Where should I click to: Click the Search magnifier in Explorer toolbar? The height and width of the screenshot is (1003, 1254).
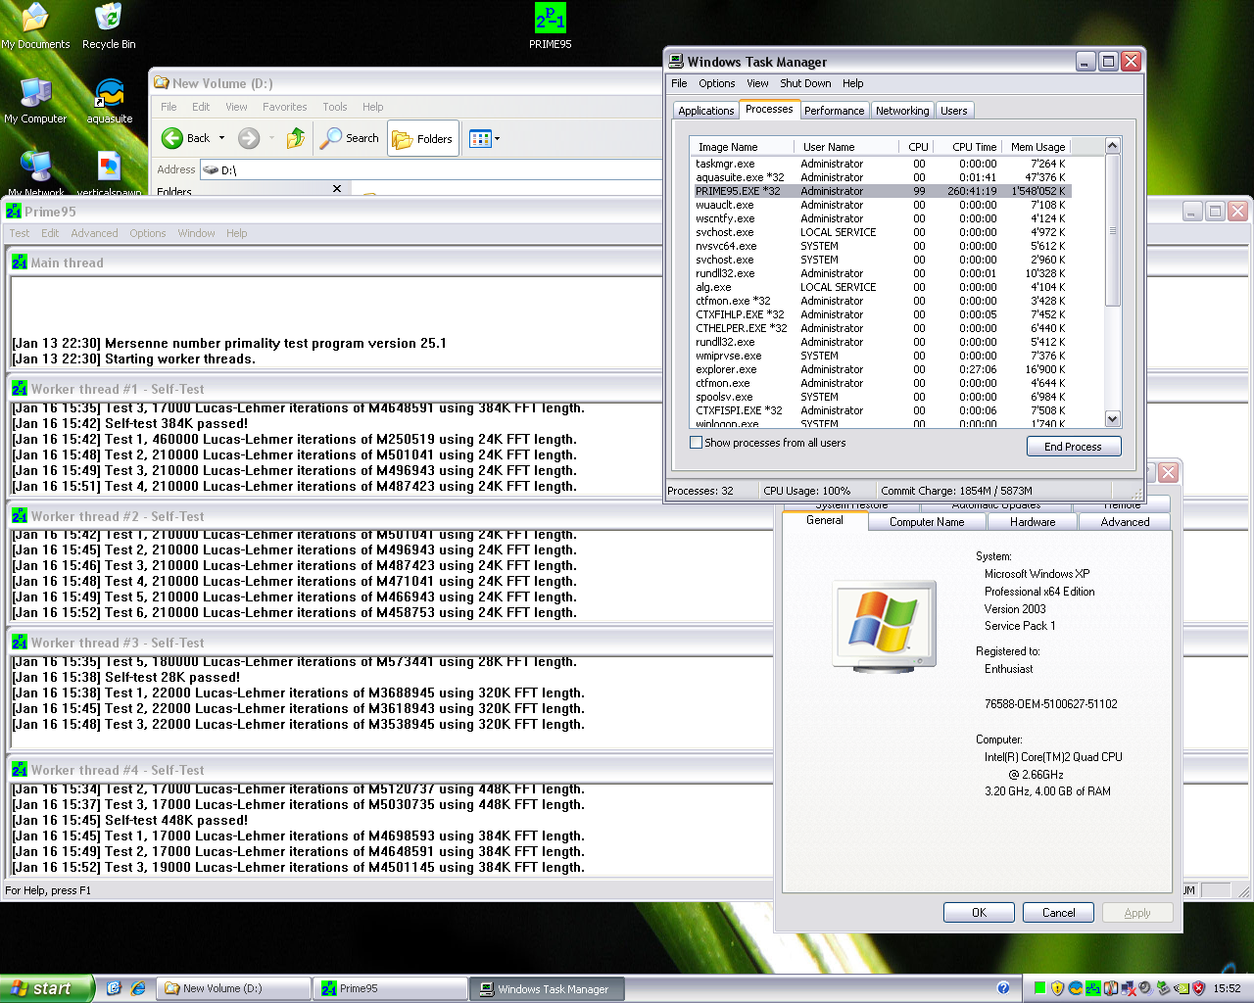[x=332, y=139]
